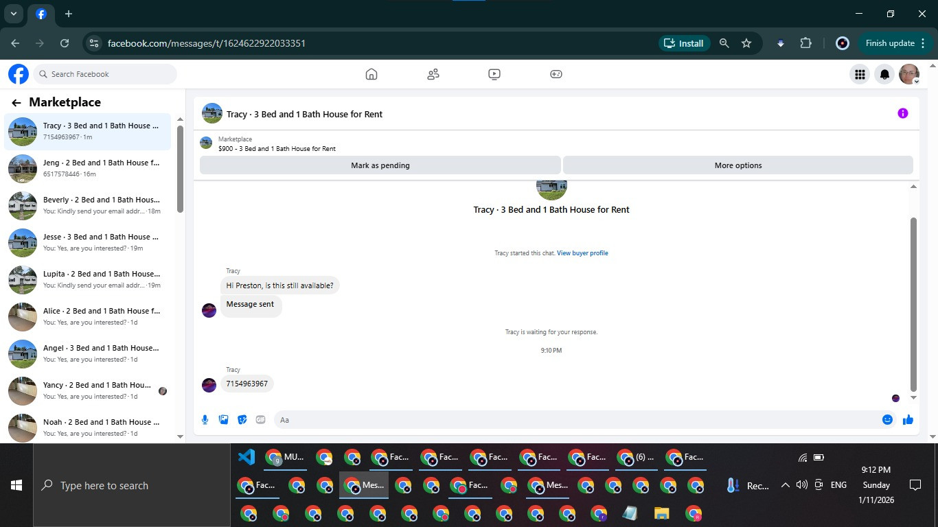Reload the page

point(65,43)
